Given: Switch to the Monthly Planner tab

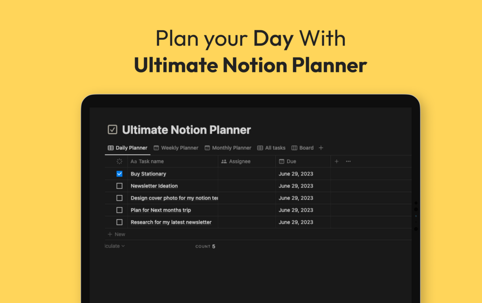Looking at the screenshot, I should (228, 148).
